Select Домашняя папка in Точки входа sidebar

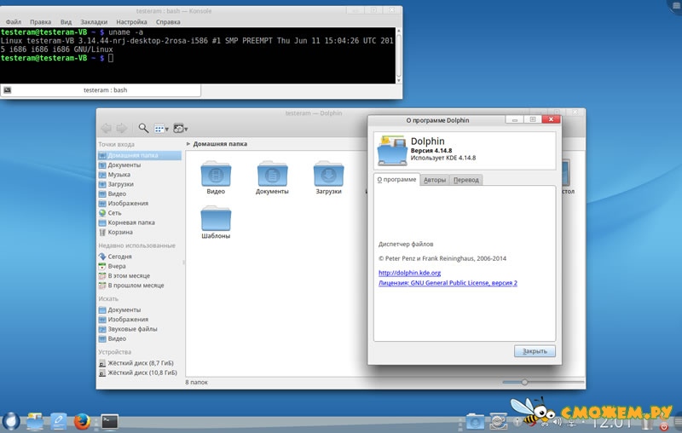139,155
